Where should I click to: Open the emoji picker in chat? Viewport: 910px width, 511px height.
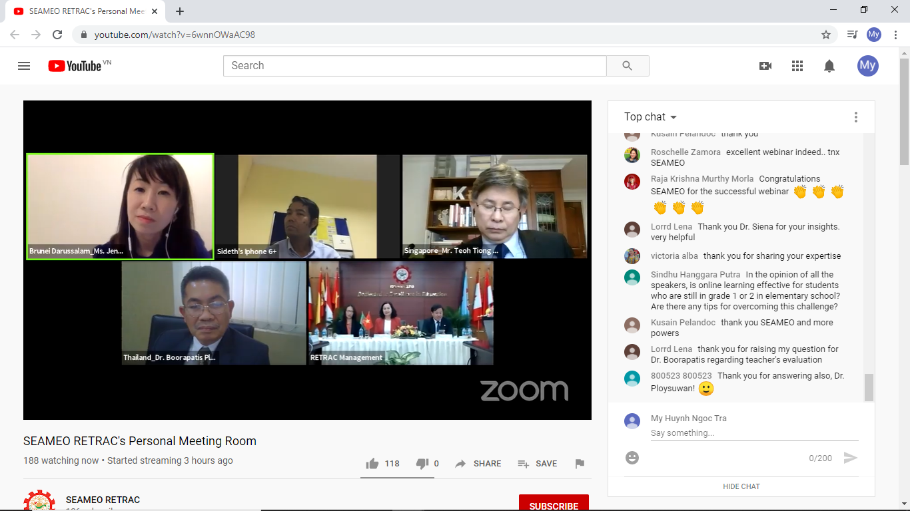tap(632, 458)
